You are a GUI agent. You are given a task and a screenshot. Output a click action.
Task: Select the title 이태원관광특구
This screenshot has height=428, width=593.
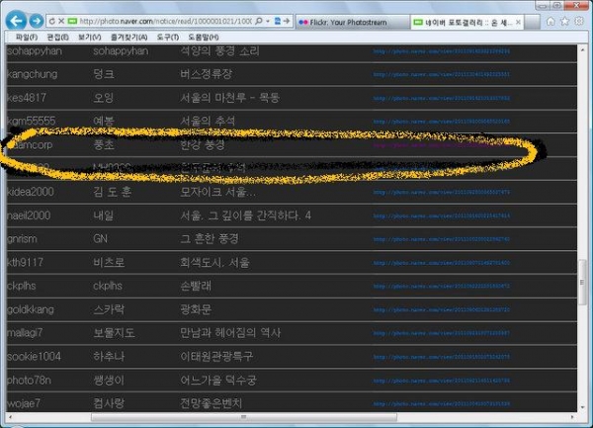pos(216,356)
